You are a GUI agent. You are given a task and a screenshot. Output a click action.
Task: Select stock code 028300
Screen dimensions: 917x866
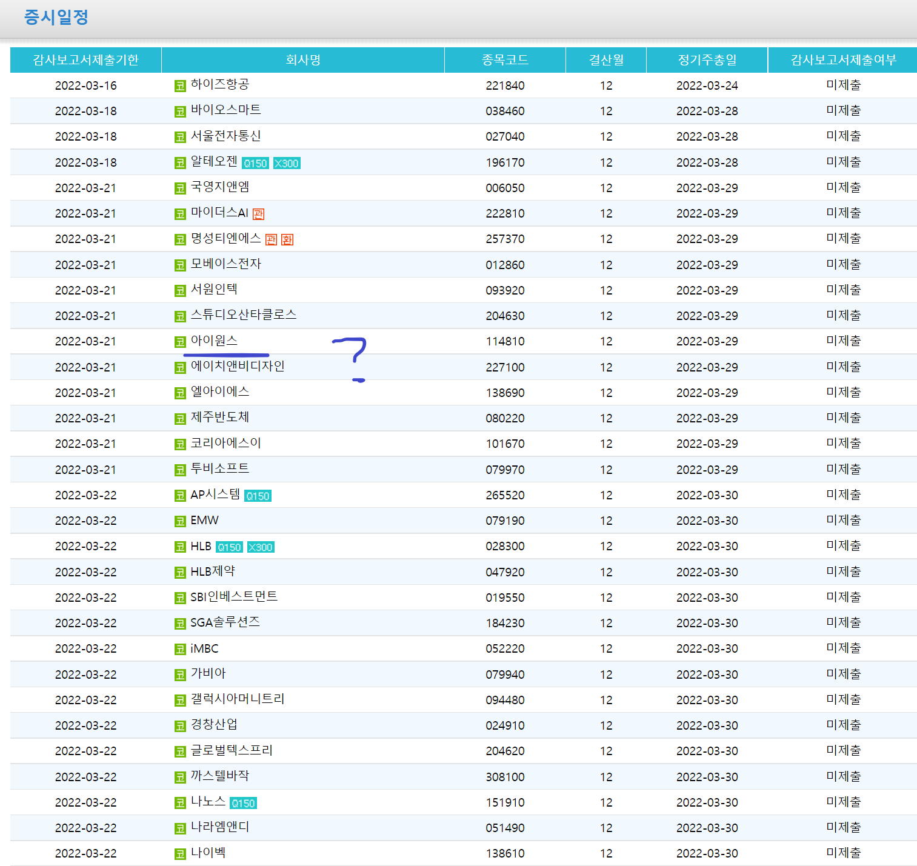505,546
